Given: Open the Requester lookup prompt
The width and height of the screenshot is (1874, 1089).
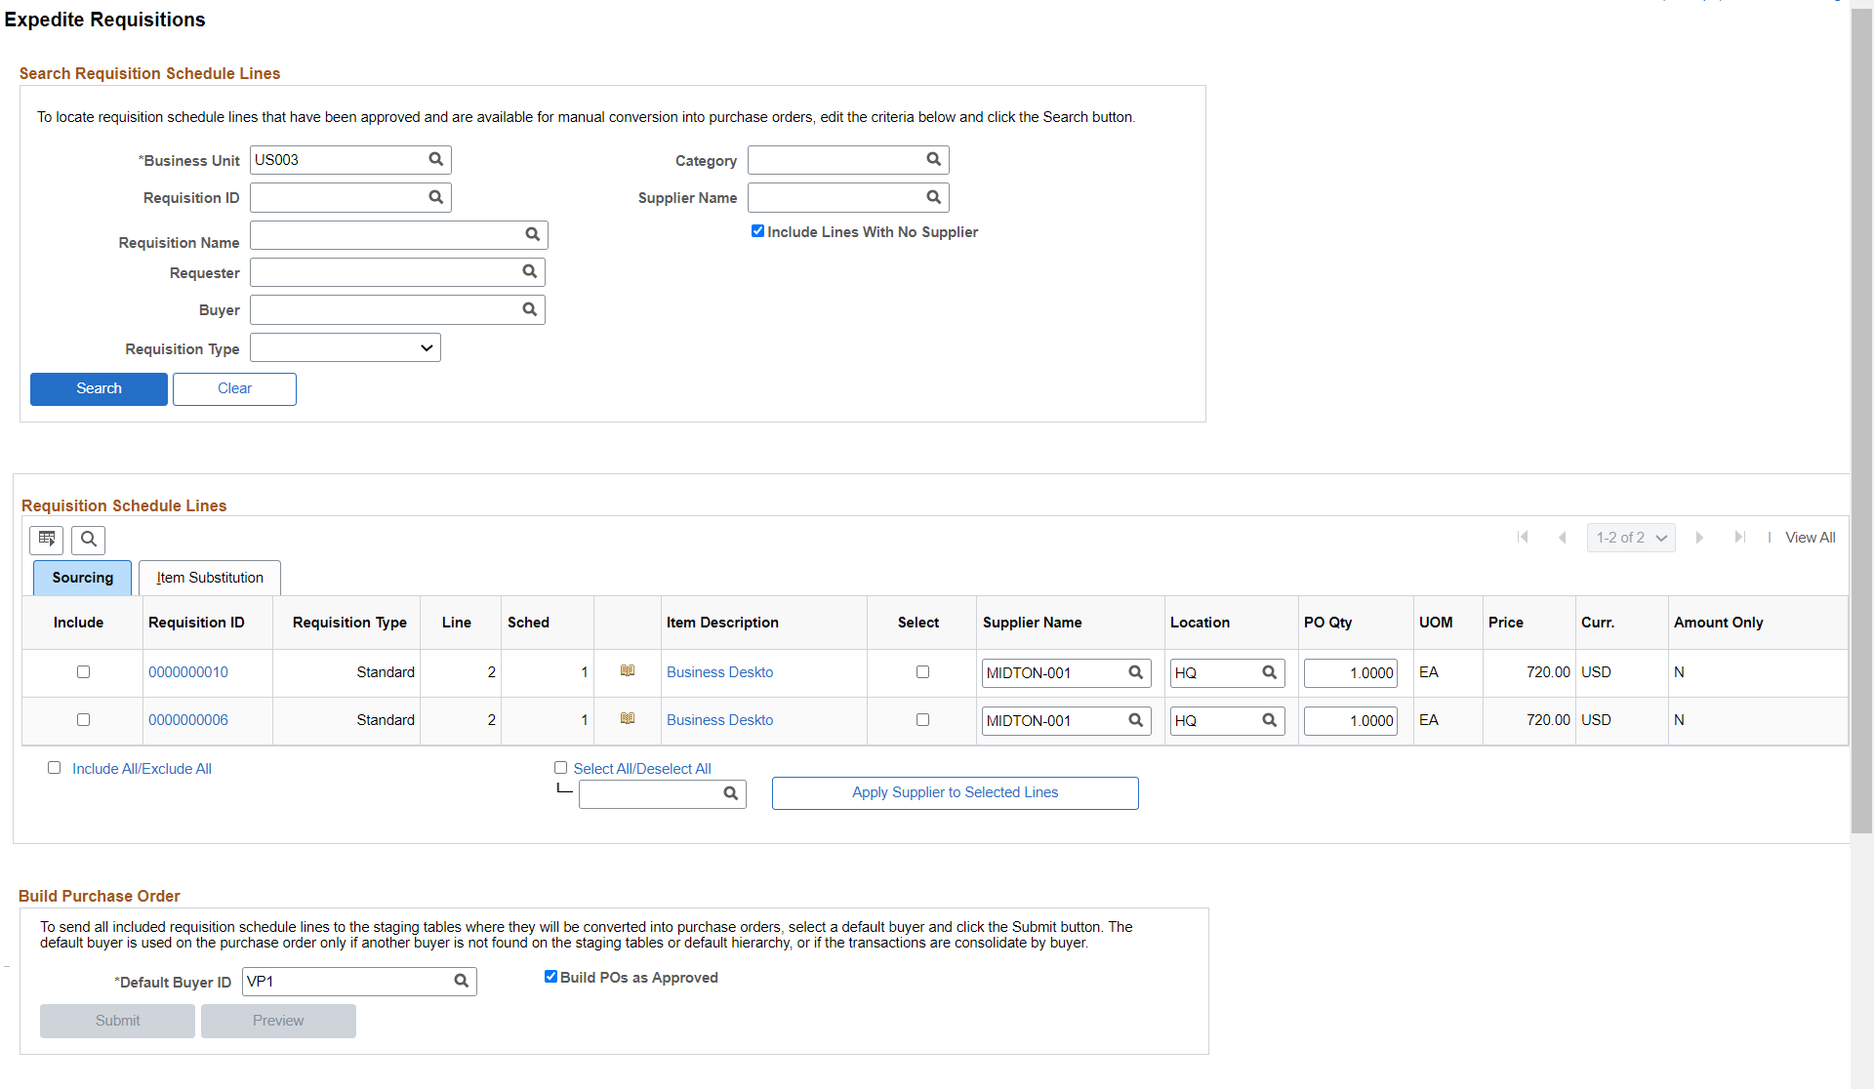Looking at the screenshot, I should tap(530, 271).
